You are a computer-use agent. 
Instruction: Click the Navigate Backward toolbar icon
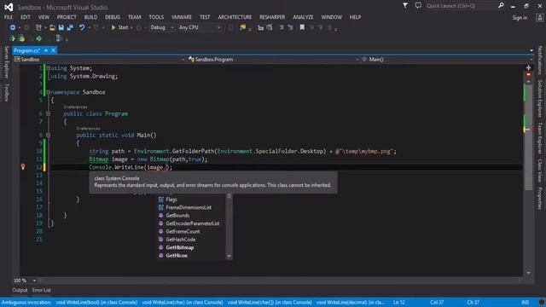tap(13, 27)
